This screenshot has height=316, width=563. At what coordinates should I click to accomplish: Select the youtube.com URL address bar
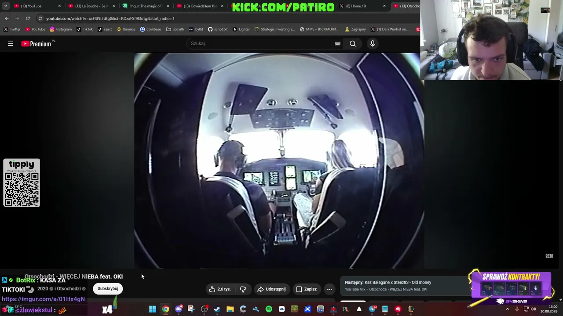tap(110, 18)
